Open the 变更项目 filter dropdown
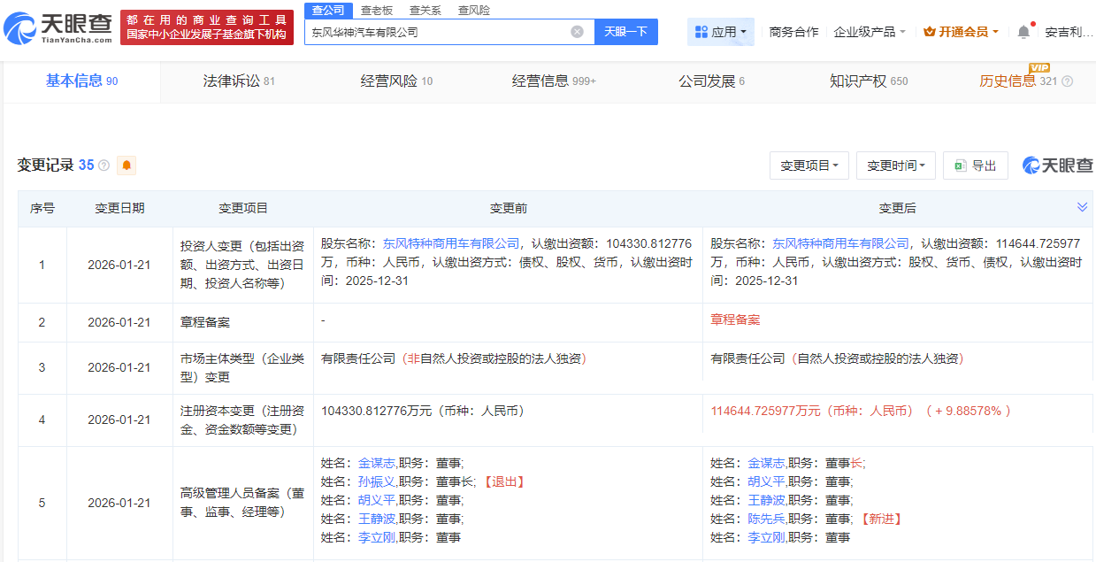 [x=808, y=165]
